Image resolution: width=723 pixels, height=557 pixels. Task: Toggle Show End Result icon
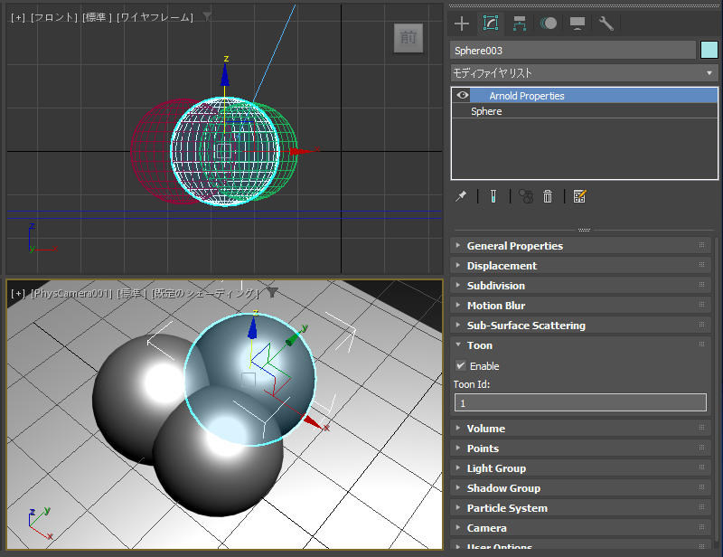[x=493, y=196]
